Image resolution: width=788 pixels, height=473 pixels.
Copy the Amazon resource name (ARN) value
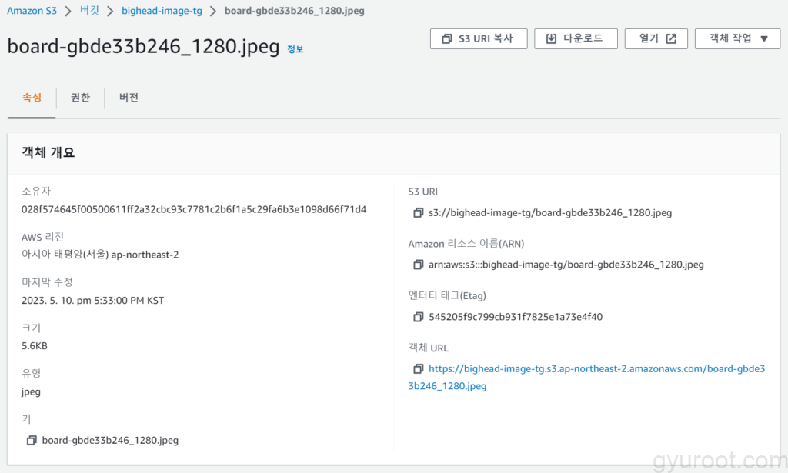coord(419,265)
